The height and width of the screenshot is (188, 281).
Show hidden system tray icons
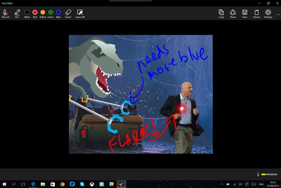(222, 184)
